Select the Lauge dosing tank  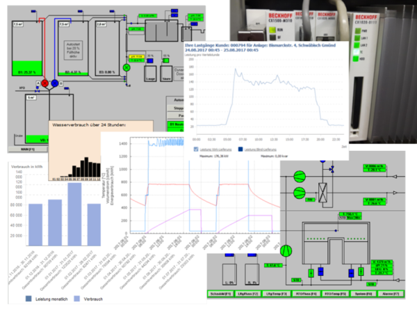pos(150,74)
